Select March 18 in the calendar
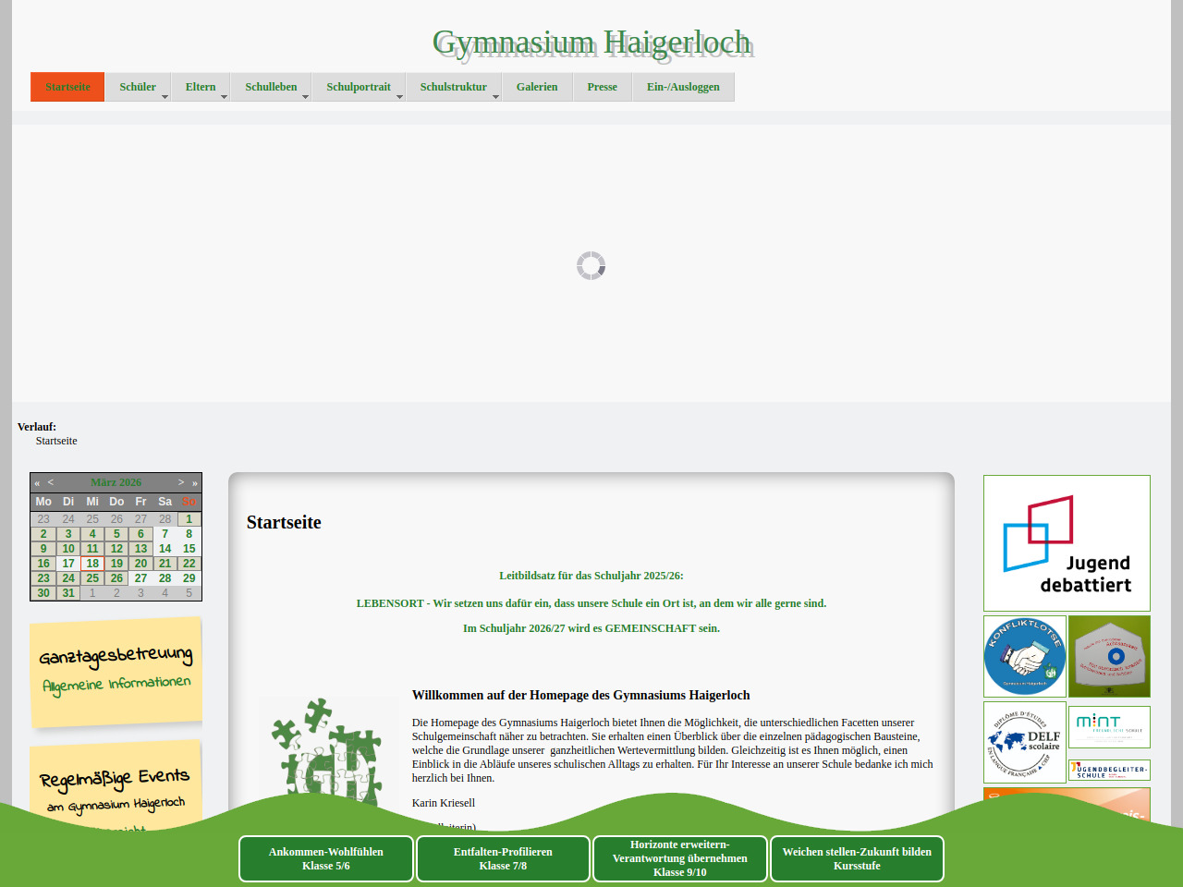This screenshot has width=1183, height=887. click(92, 564)
